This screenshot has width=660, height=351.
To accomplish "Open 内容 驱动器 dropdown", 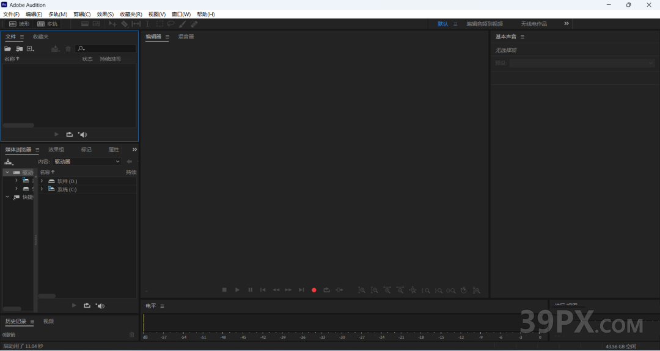I will (87, 161).
